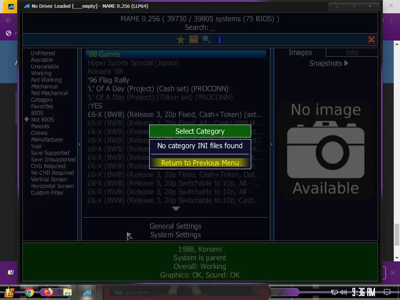Select the Parents filter
Screen dimensions: 400x300
40,126
